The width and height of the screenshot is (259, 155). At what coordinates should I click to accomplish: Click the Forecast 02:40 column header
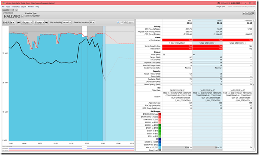click(238, 22)
